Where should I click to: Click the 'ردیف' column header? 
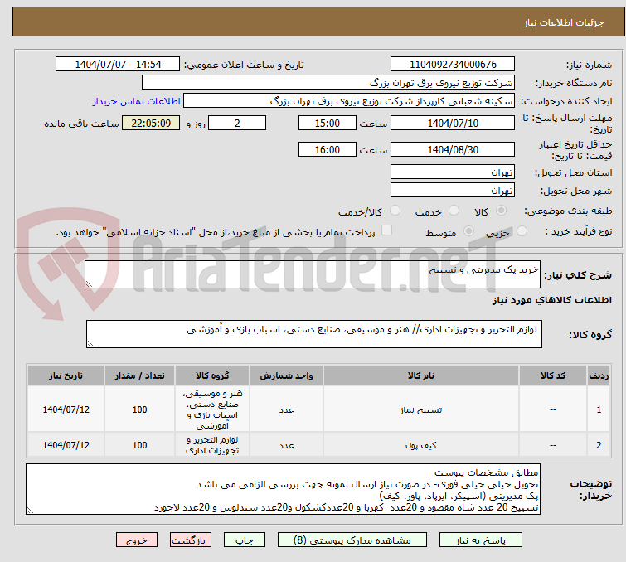(x=599, y=375)
